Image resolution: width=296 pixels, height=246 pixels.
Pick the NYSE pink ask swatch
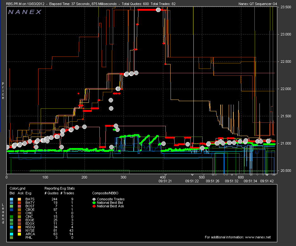[x=19, y=230]
